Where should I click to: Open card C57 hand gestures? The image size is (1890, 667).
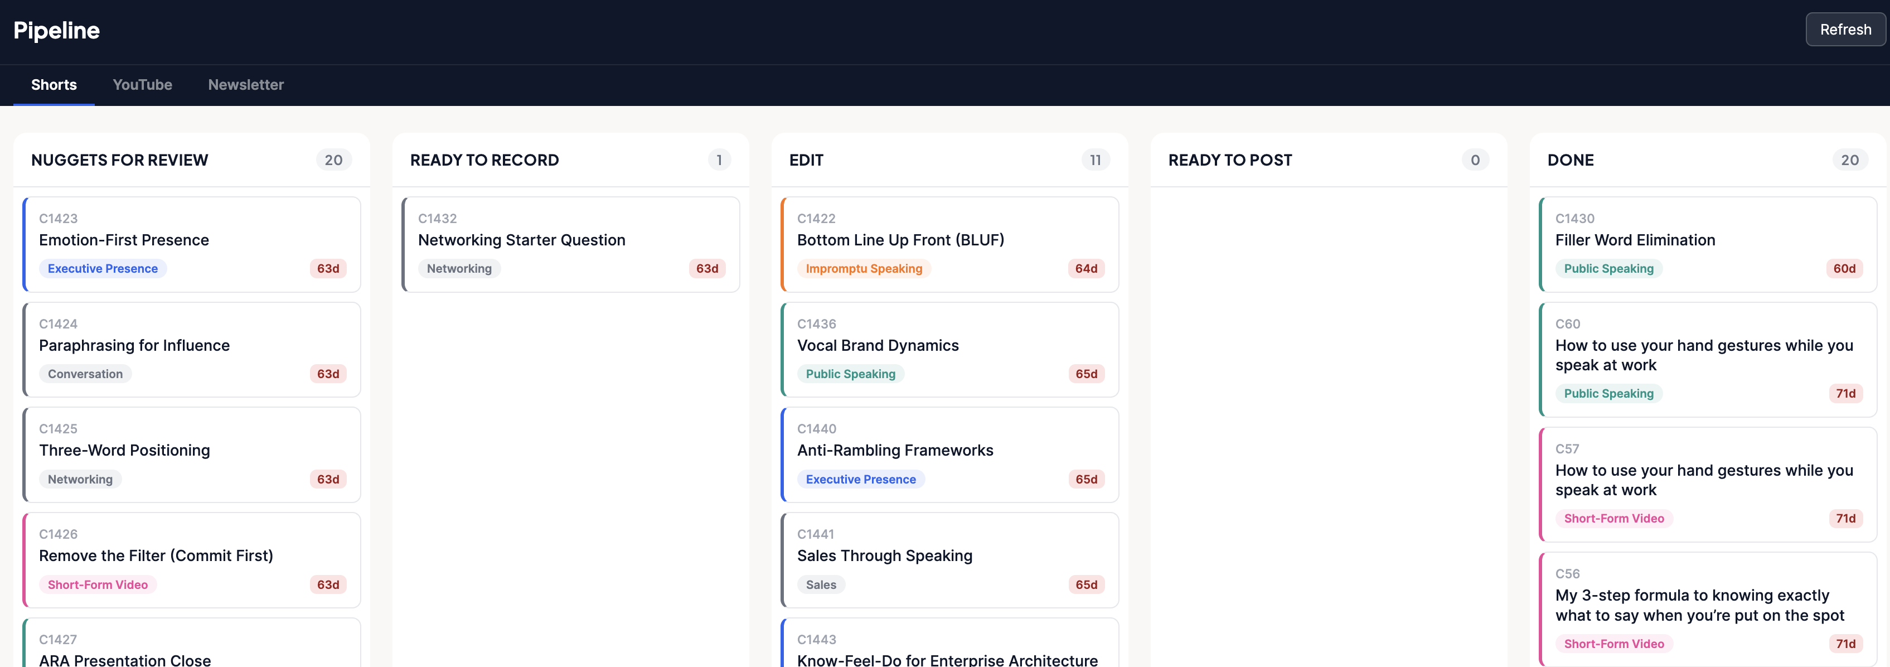pyautogui.click(x=1707, y=484)
